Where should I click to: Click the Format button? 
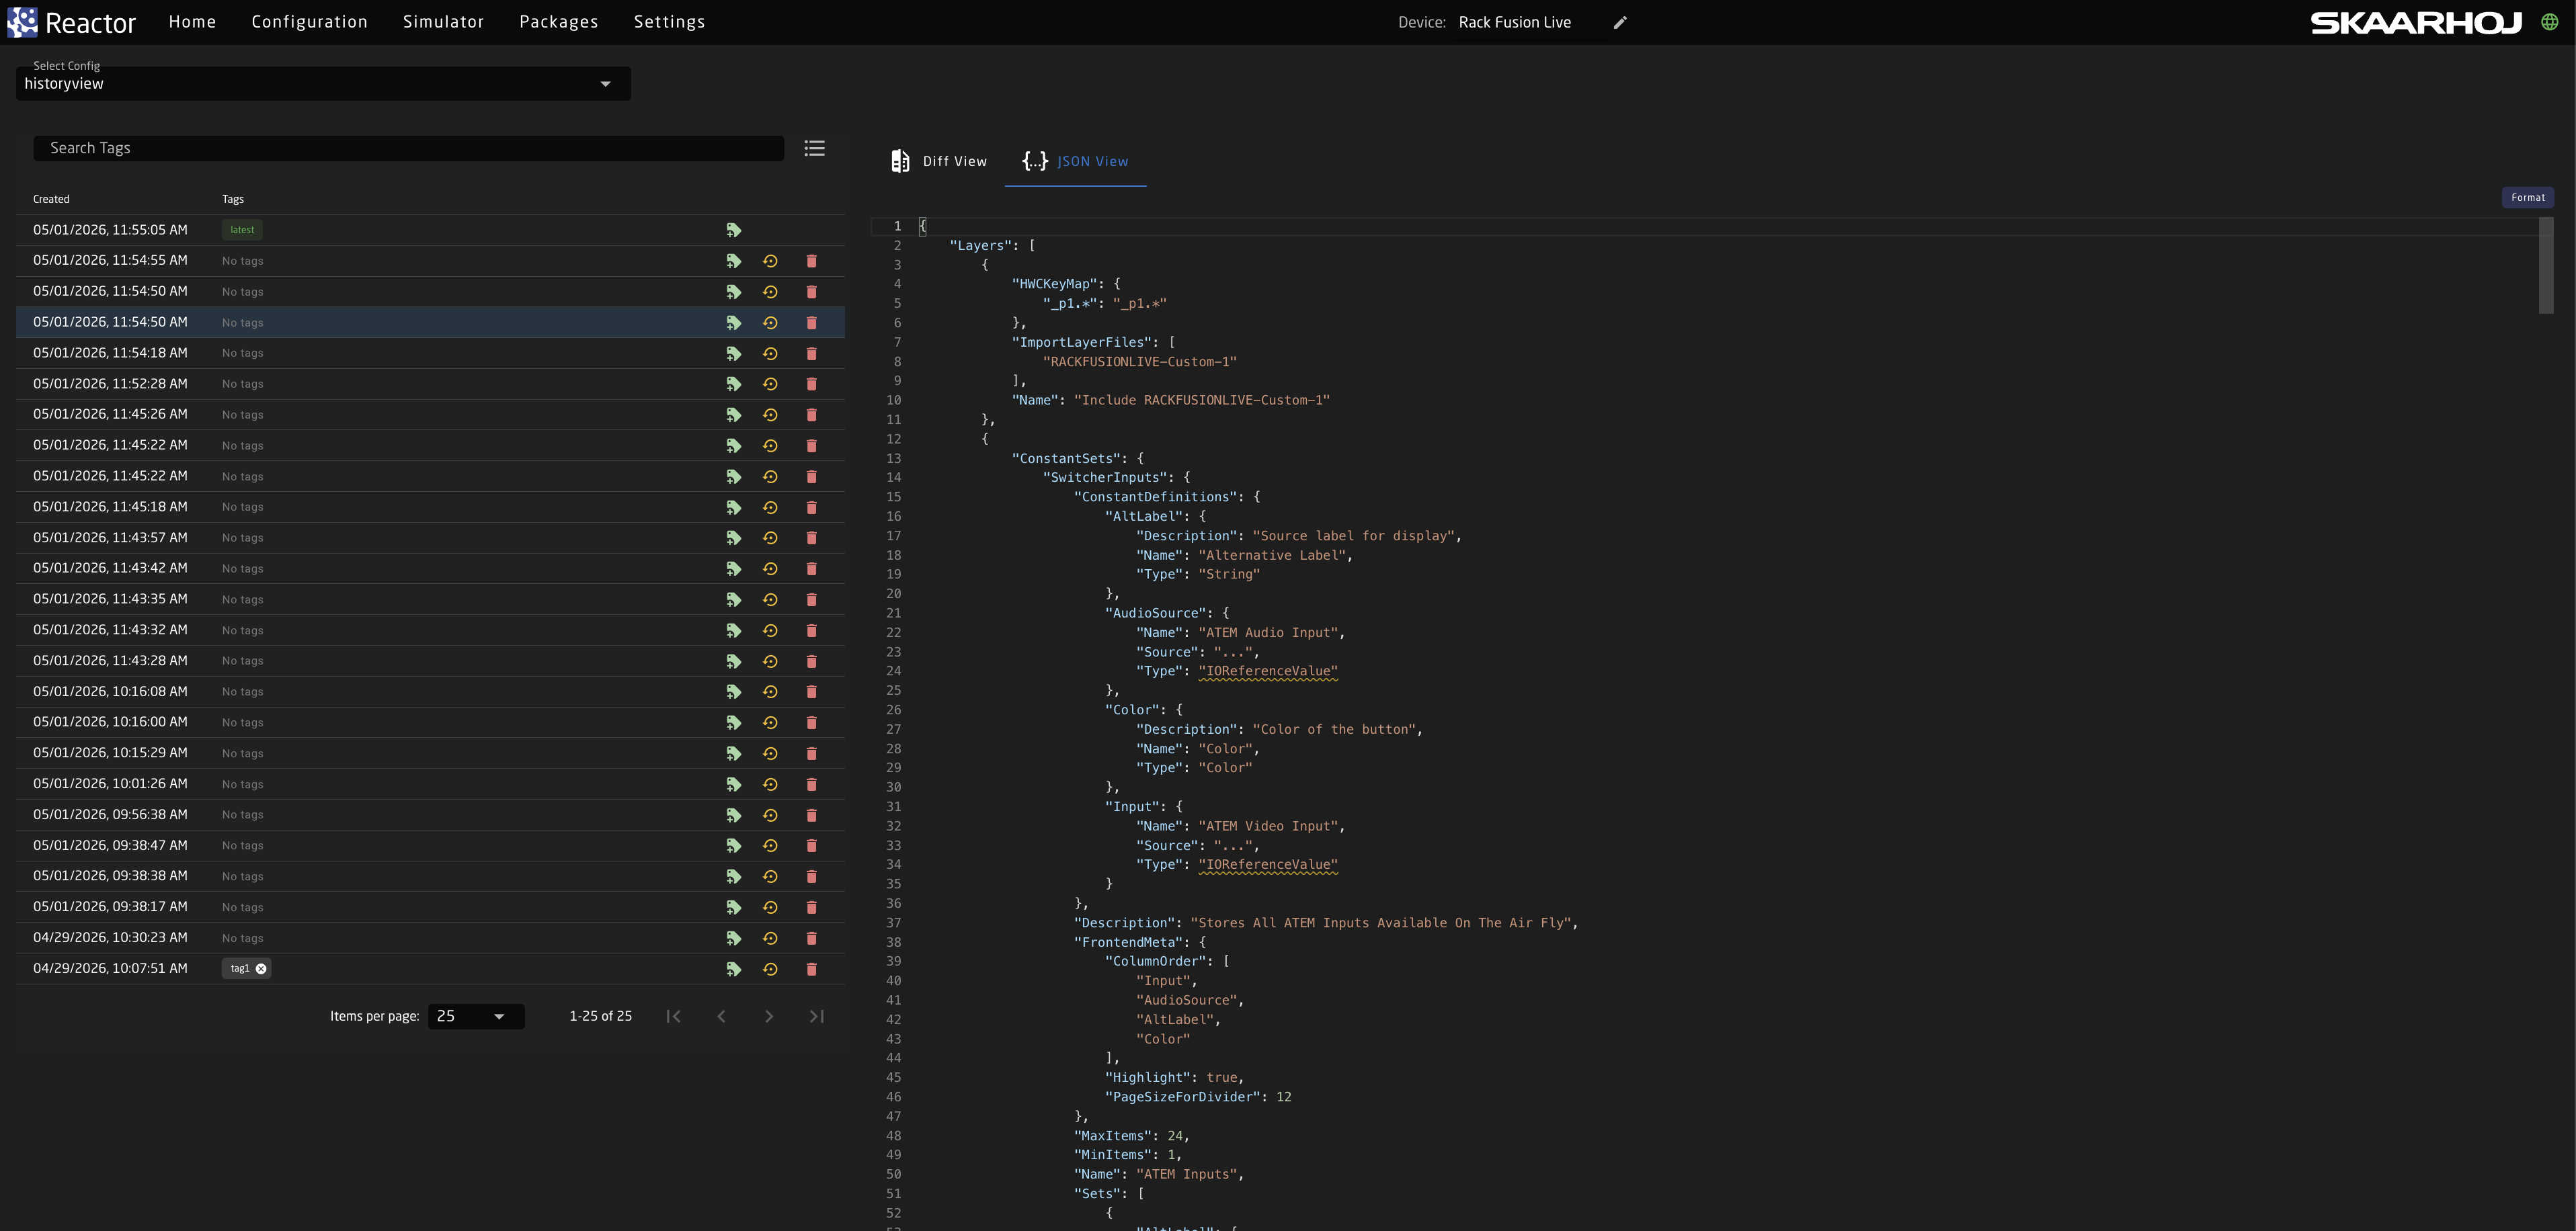coord(2527,198)
